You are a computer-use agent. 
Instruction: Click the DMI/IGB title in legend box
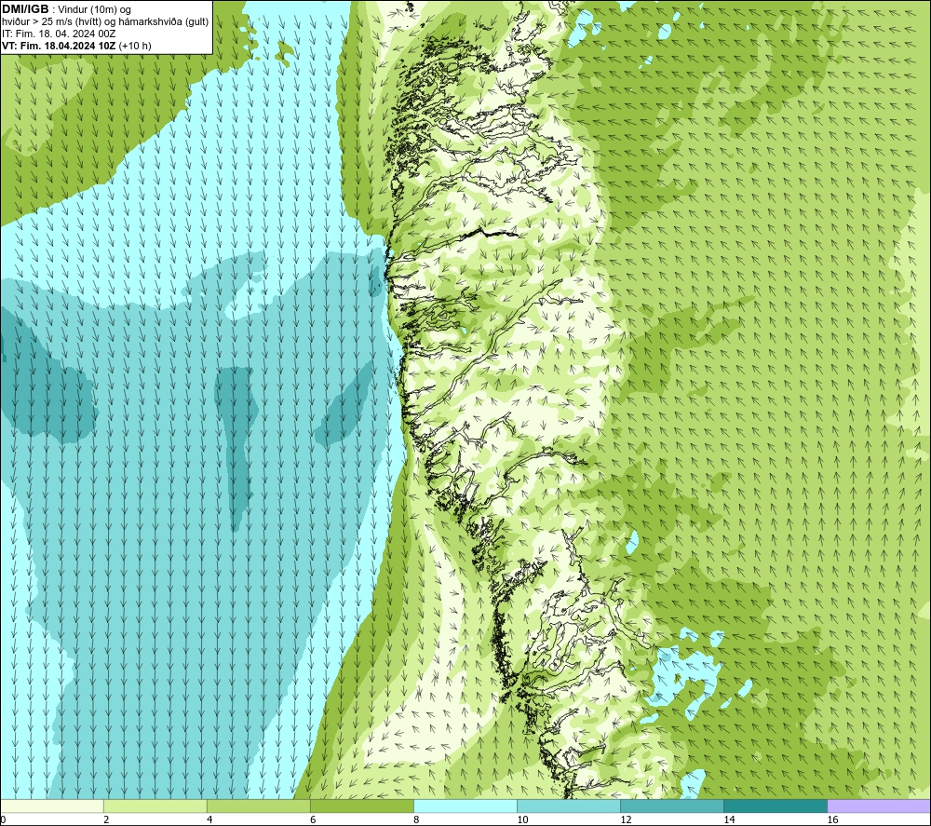pos(25,9)
